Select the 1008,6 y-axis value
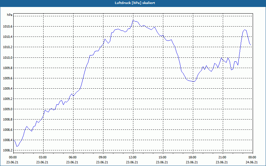The height and width of the screenshot is (166, 266). point(8,130)
